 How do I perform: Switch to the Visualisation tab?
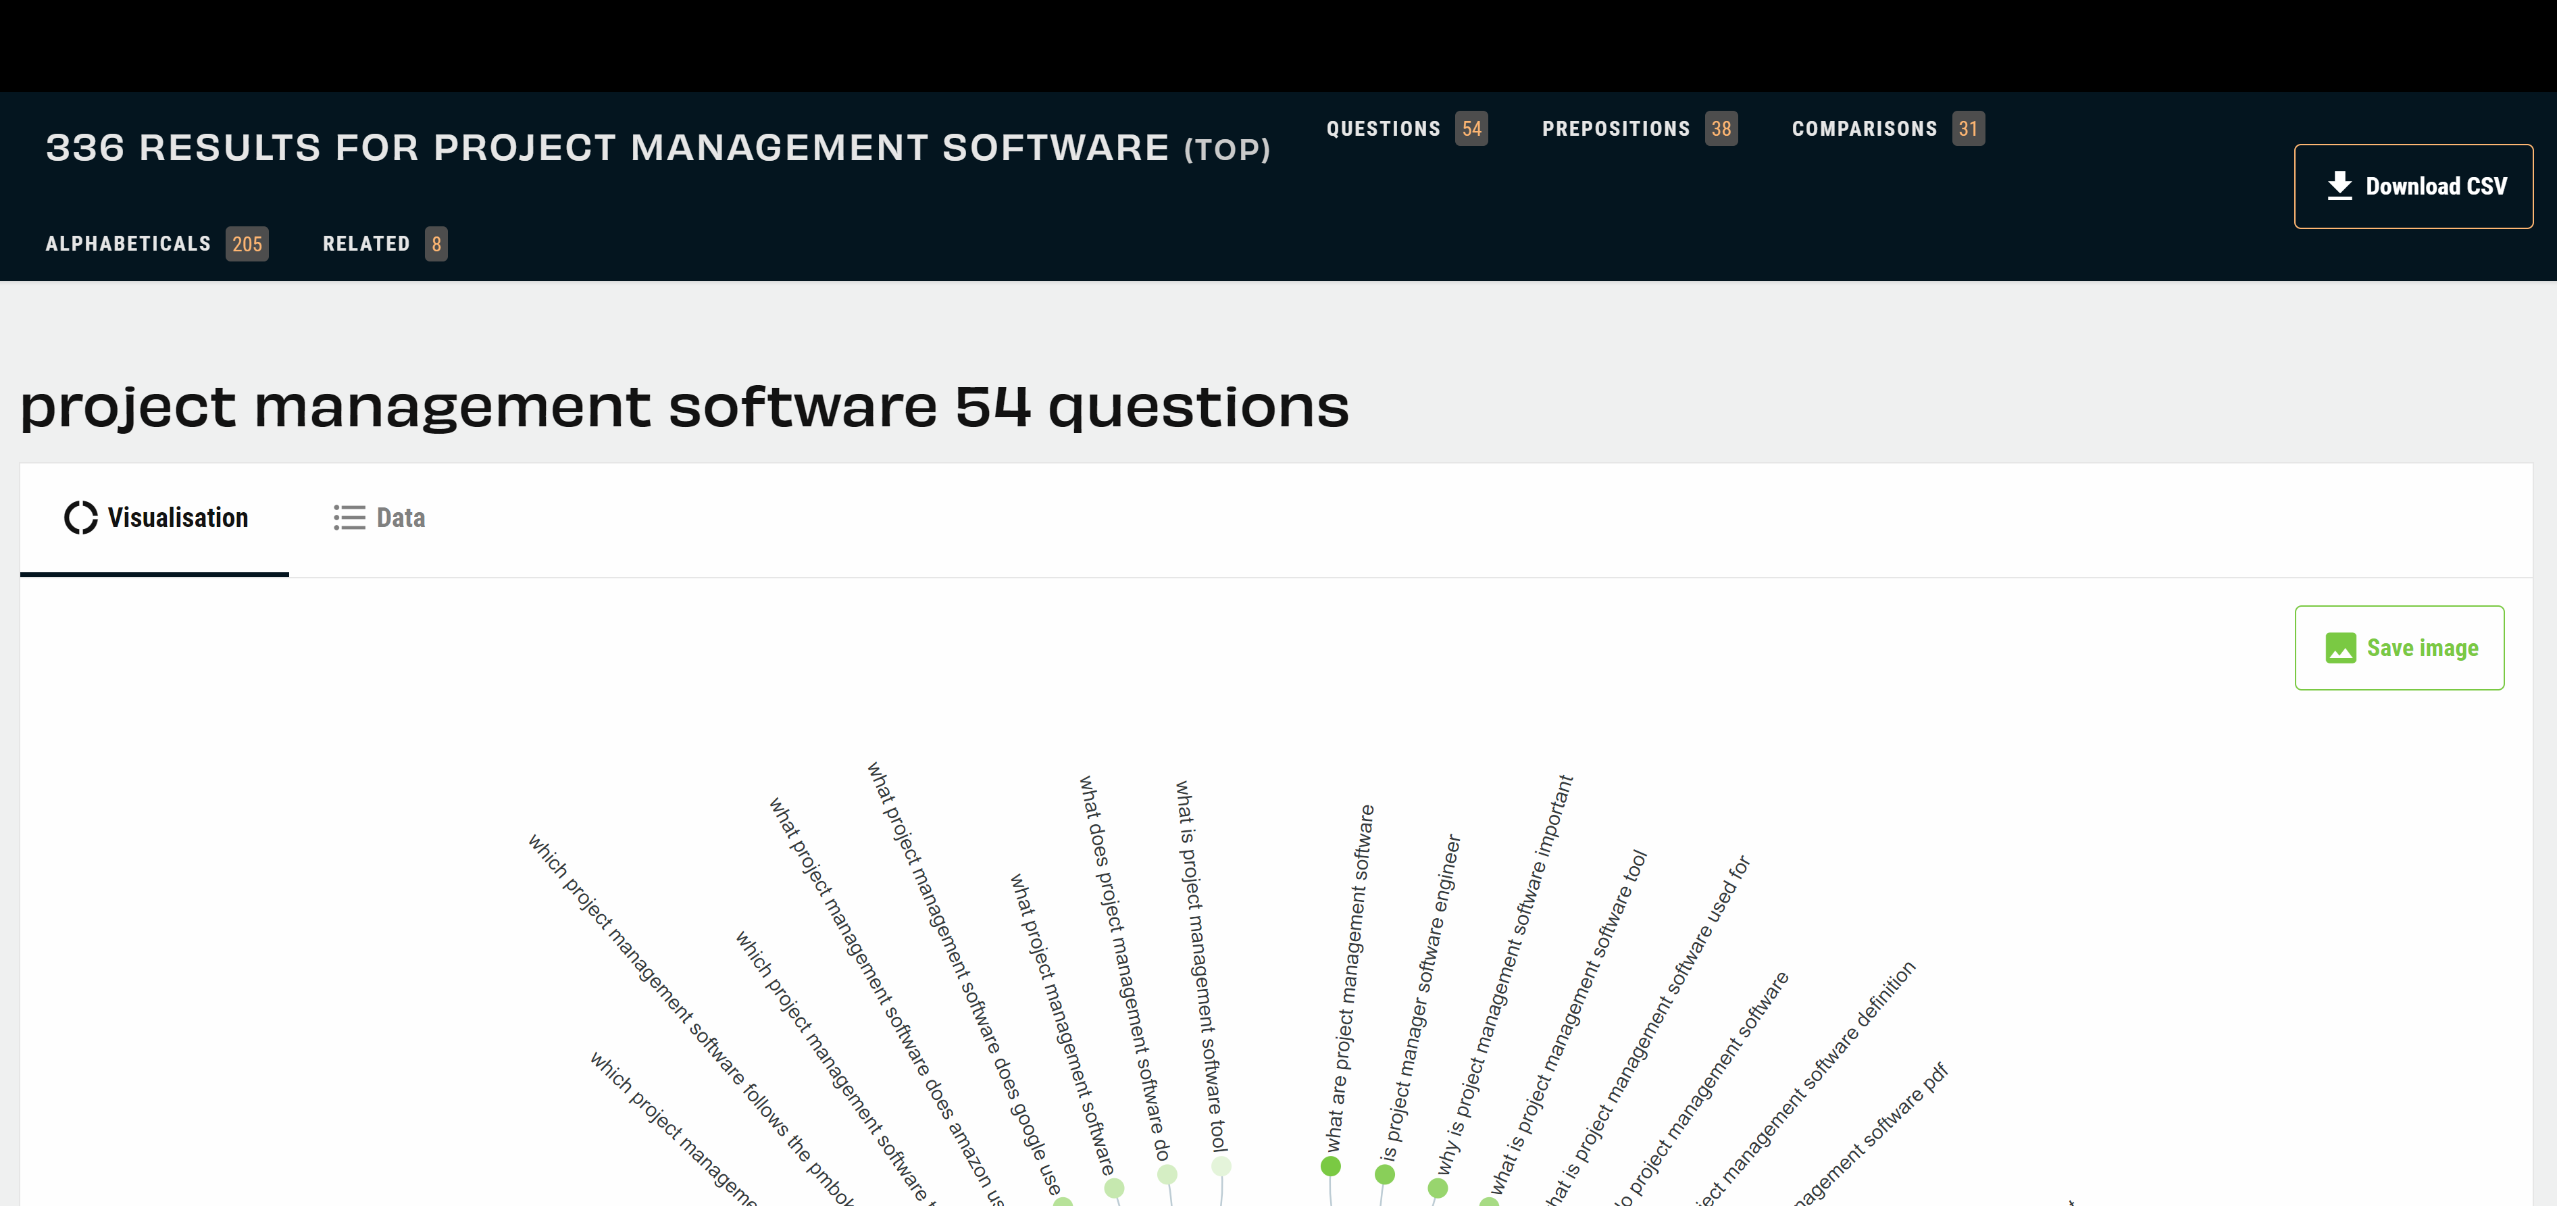tap(155, 518)
